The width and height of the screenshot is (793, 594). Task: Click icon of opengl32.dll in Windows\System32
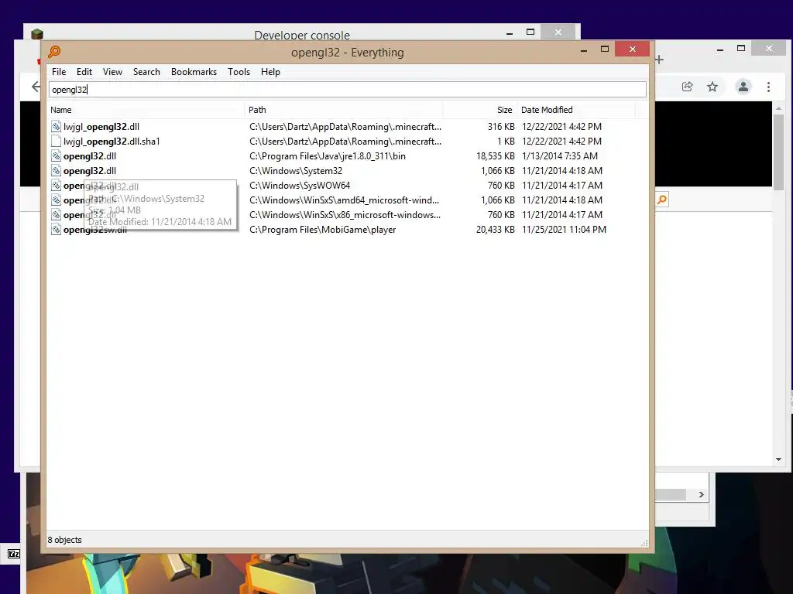(56, 171)
